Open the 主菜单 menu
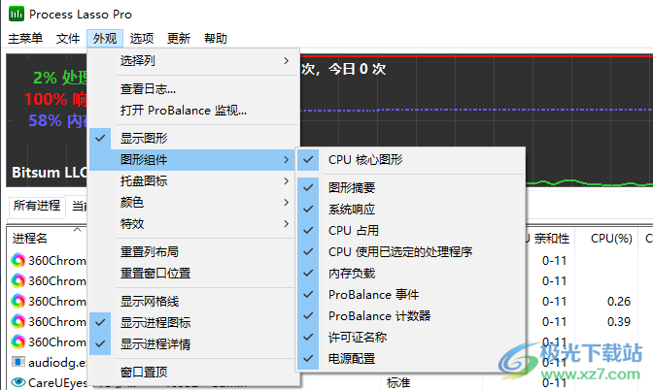The height and width of the screenshot is (390, 653). tap(25, 38)
